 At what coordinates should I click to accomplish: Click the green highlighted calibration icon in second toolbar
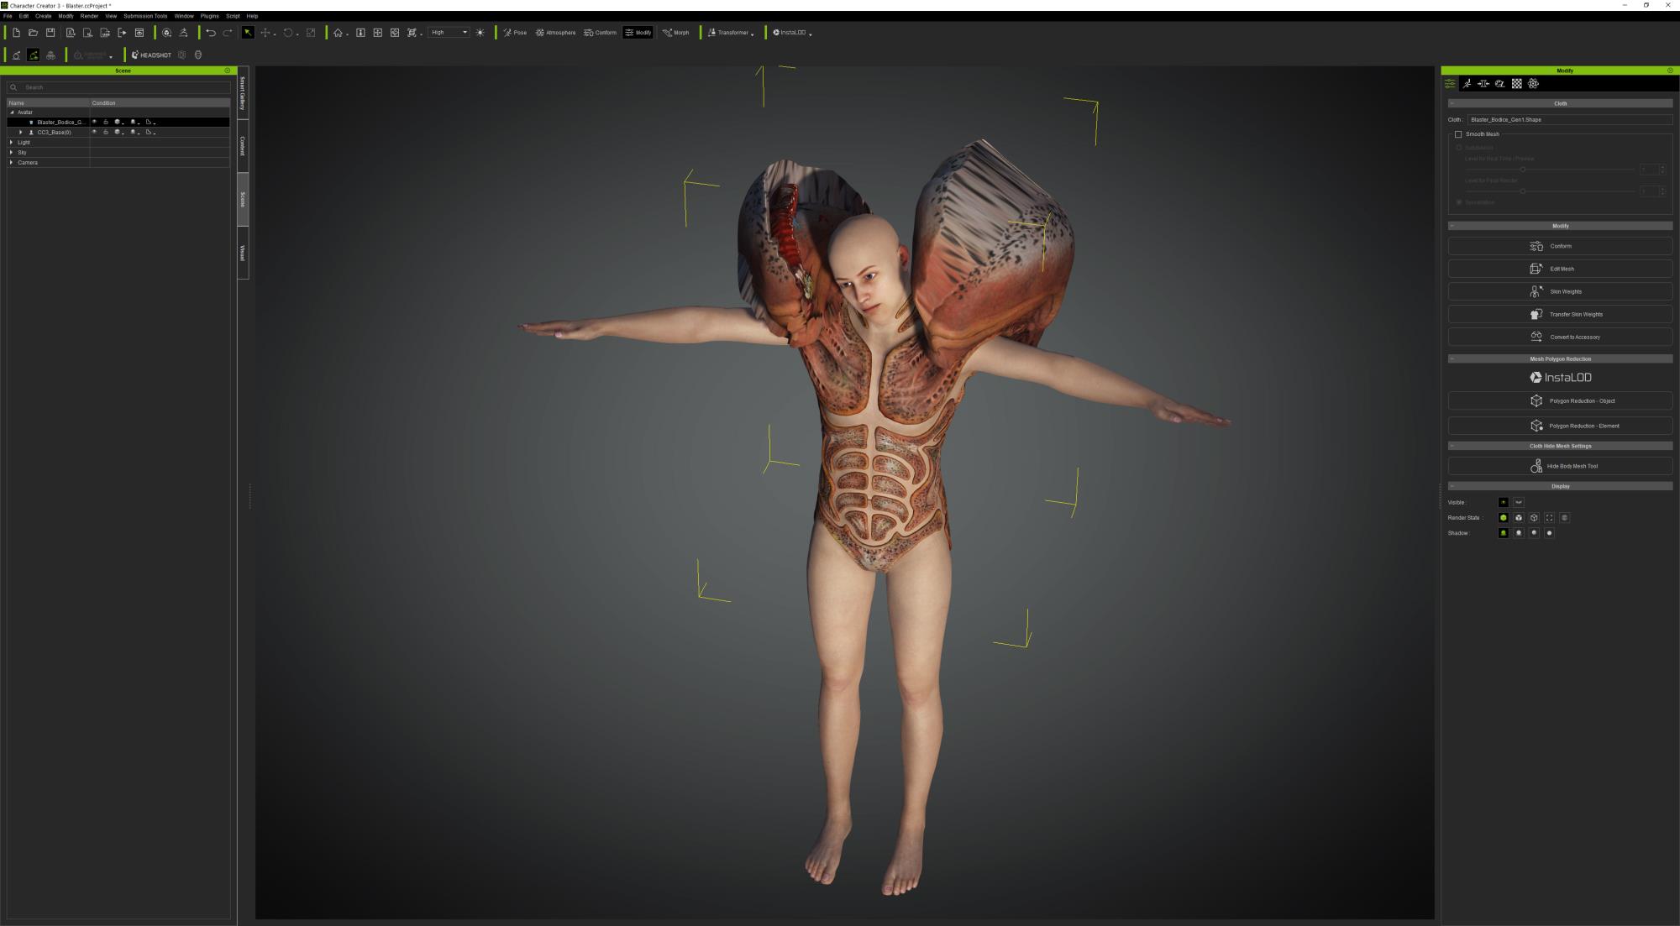click(x=34, y=55)
